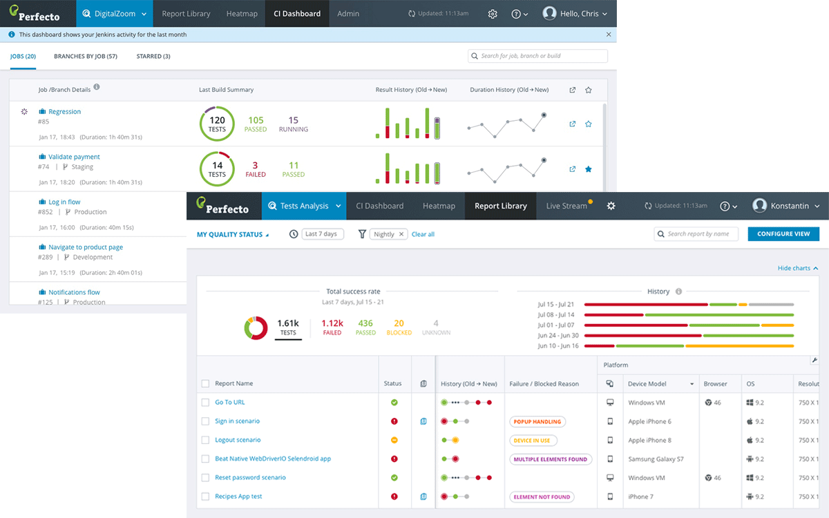Click the Clear all filters link
Viewport: 829px width, 518px height.
tap(423, 235)
